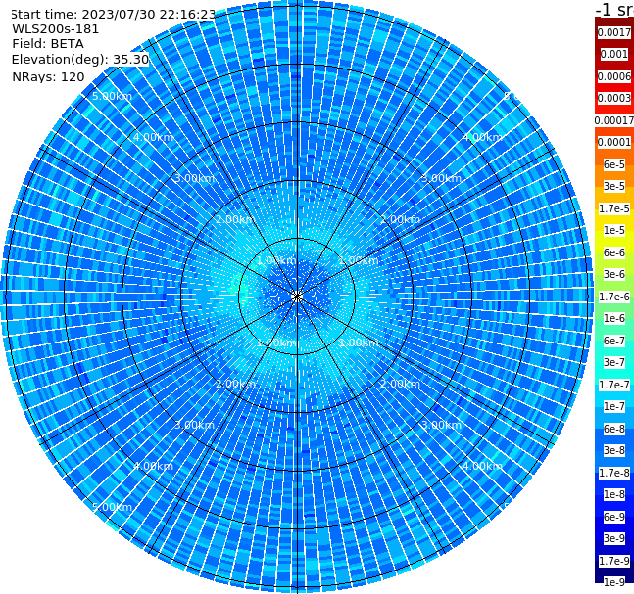Viewport: 634px width, 594px height.
Task: Select colorbar value 0.00017
Action: tap(614, 120)
